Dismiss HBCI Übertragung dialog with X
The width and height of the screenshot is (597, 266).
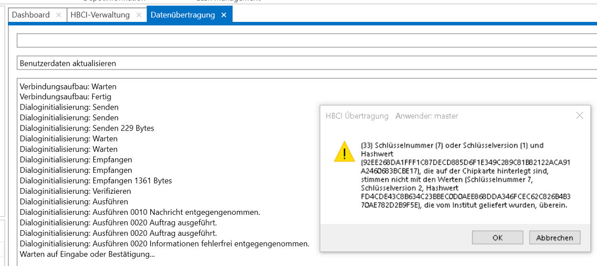pos(579,116)
